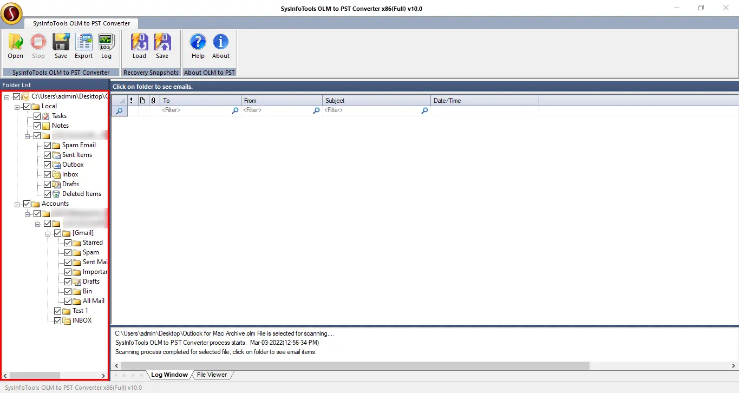Sort by the From column header

click(282, 101)
